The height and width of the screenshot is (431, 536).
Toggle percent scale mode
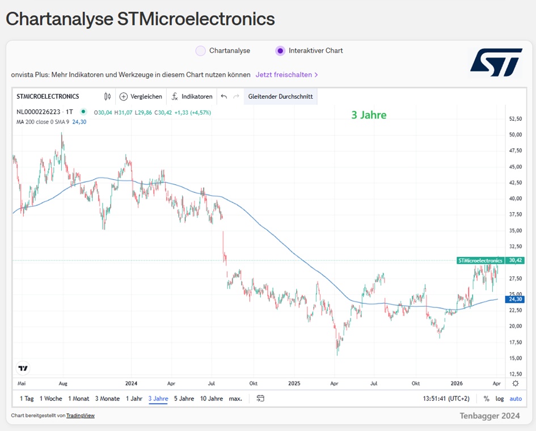(x=486, y=399)
